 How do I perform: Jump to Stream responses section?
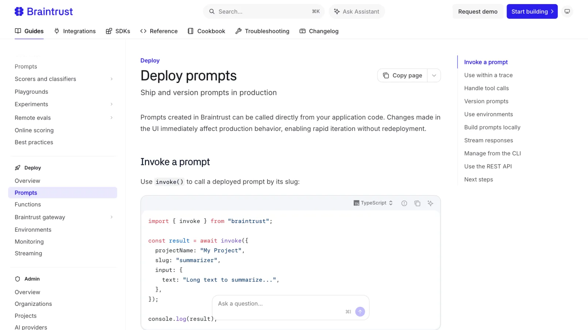click(x=488, y=140)
